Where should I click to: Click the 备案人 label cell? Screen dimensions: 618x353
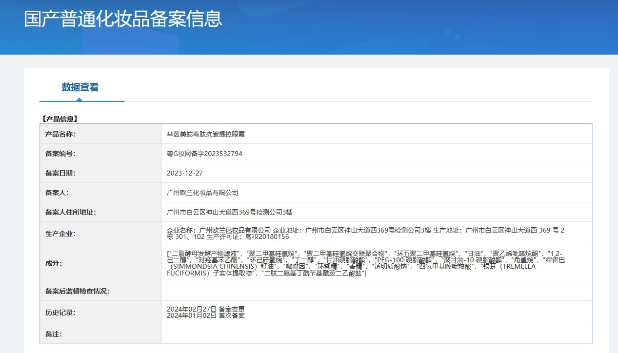[101, 193]
